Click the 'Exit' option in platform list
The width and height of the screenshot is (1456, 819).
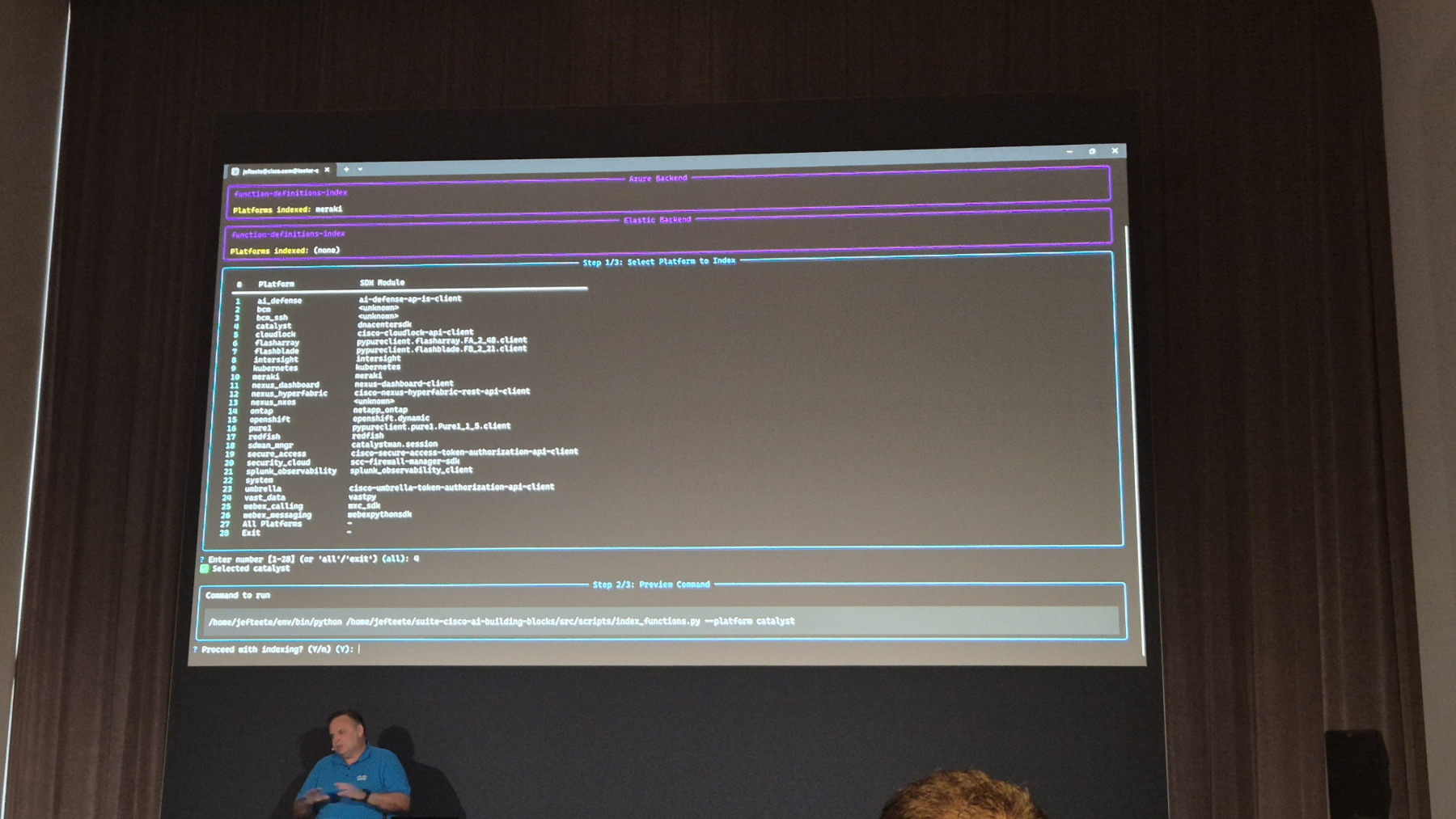[x=251, y=533]
